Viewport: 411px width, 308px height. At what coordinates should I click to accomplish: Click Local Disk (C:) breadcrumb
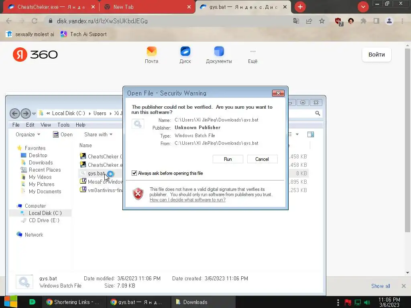tap(68, 113)
